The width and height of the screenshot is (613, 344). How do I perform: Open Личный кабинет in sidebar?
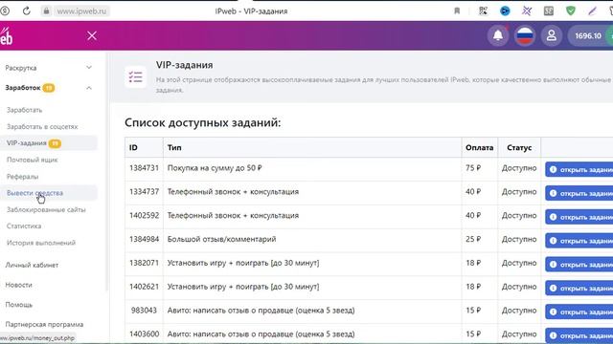coord(32,266)
